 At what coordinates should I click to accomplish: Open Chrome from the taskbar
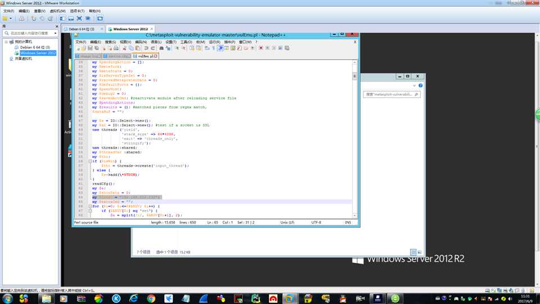pyautogui.click(x=151, y=298)
